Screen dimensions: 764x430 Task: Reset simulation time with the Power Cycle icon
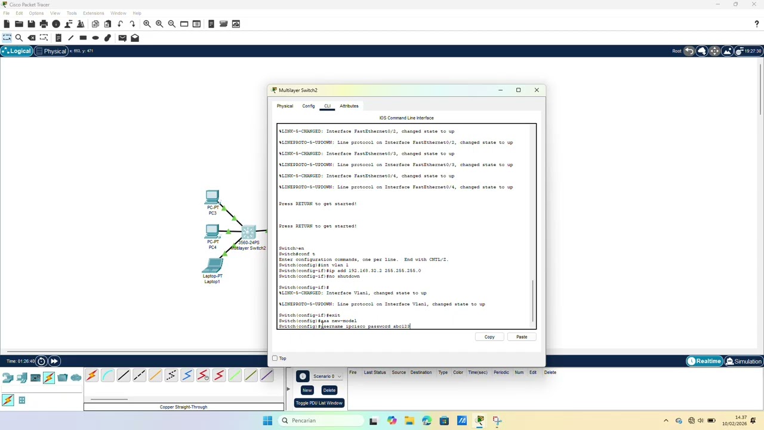click(41, 361)
